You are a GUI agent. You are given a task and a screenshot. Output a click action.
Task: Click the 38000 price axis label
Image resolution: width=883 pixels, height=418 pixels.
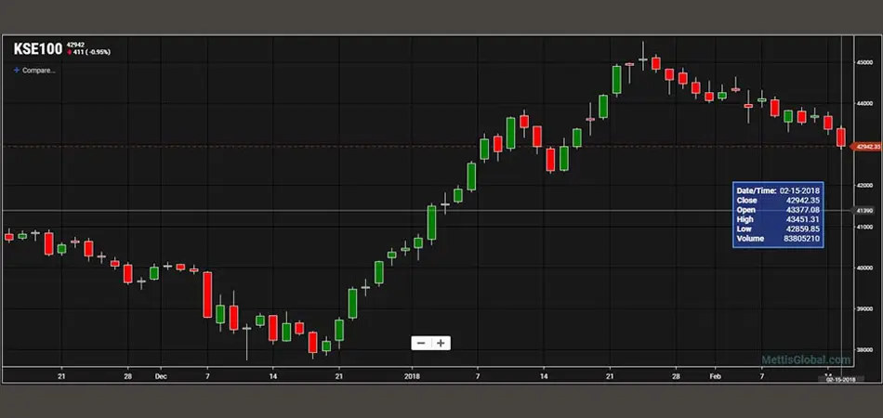point(865,349)
